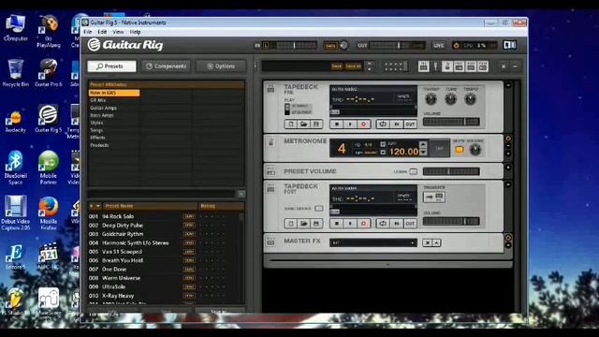Toggle the noise Gate button
Screen dimensions: 599x337
pyautogui.click(x=330, y=46)
